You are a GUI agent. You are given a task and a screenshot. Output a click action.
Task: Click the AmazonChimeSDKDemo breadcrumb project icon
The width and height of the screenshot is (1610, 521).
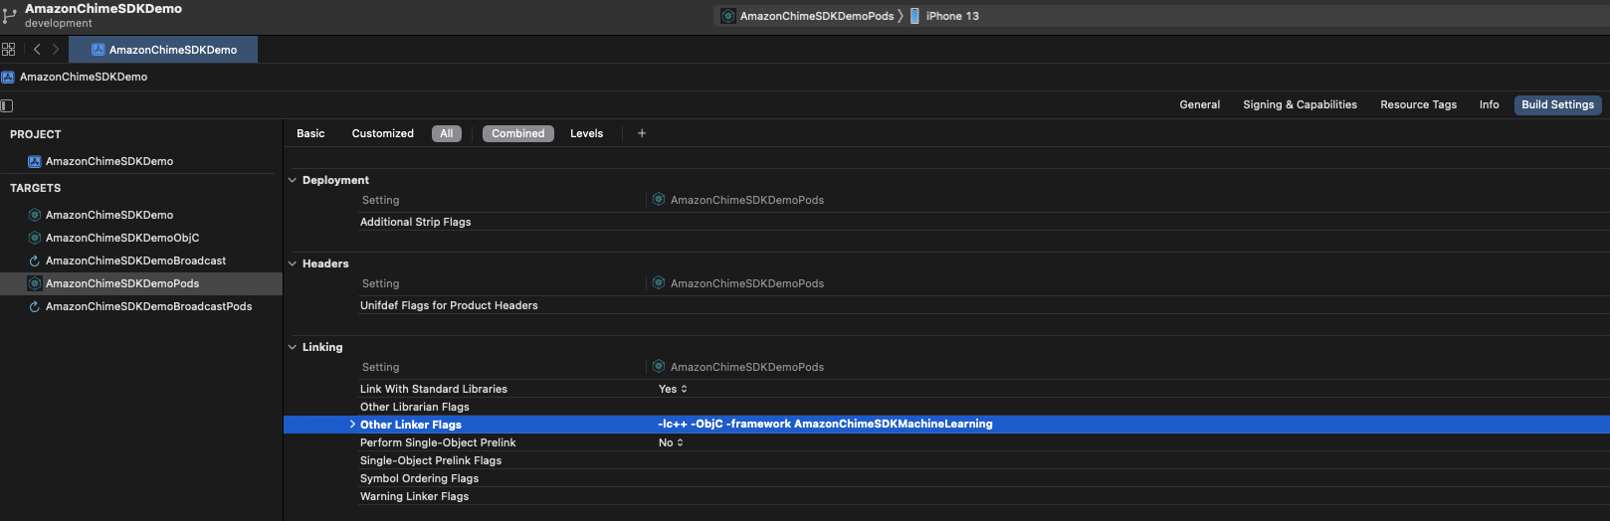[x=8, y=77]
